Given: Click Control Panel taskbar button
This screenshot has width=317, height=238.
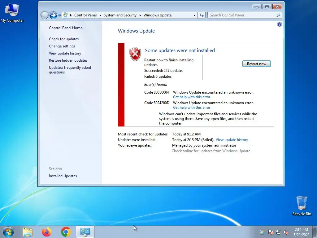Looking at the screenshot, I should [x=85, y=232].
